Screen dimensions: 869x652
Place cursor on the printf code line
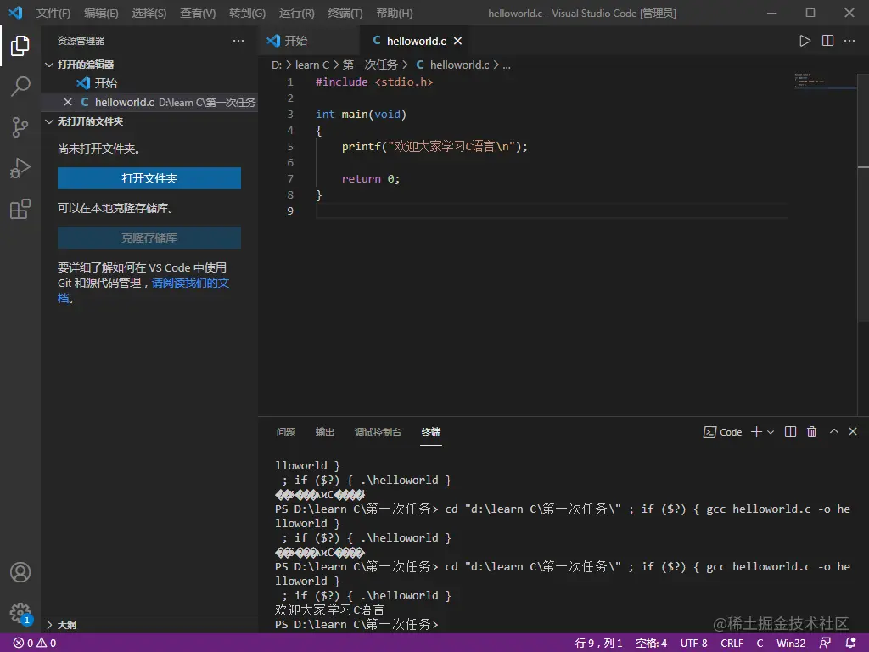pyautogui.click(x=434, y=146)
